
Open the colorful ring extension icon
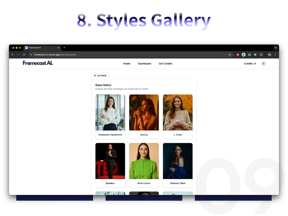click(249, 55)
